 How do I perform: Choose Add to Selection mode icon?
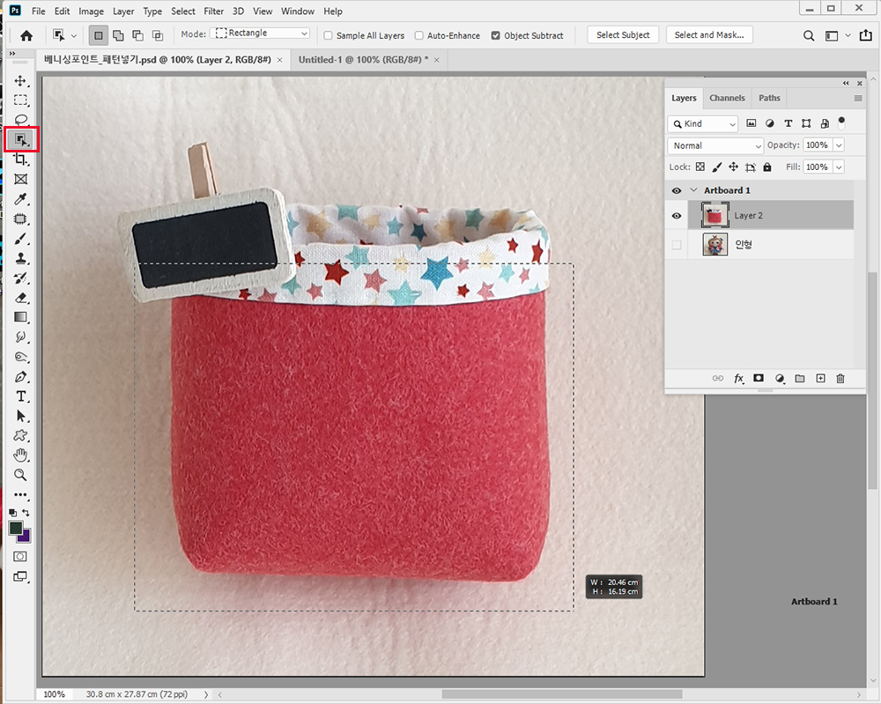[118, 35]
